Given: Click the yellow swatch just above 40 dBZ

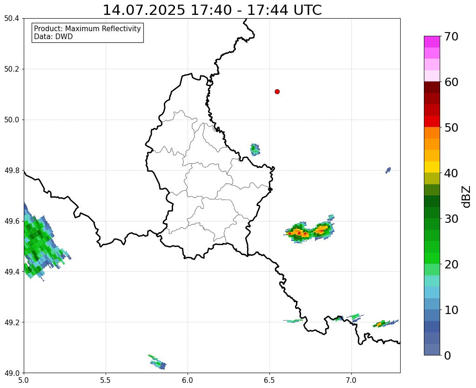Looking at the screenshot, I should pos(432,167).
